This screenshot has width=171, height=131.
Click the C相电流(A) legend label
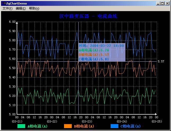click(x=130, y=126)
